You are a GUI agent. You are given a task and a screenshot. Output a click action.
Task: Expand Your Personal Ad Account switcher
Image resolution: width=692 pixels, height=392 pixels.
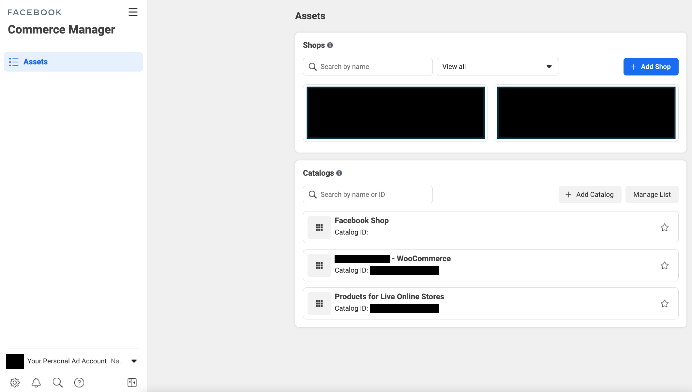click(x=134, y=361)
